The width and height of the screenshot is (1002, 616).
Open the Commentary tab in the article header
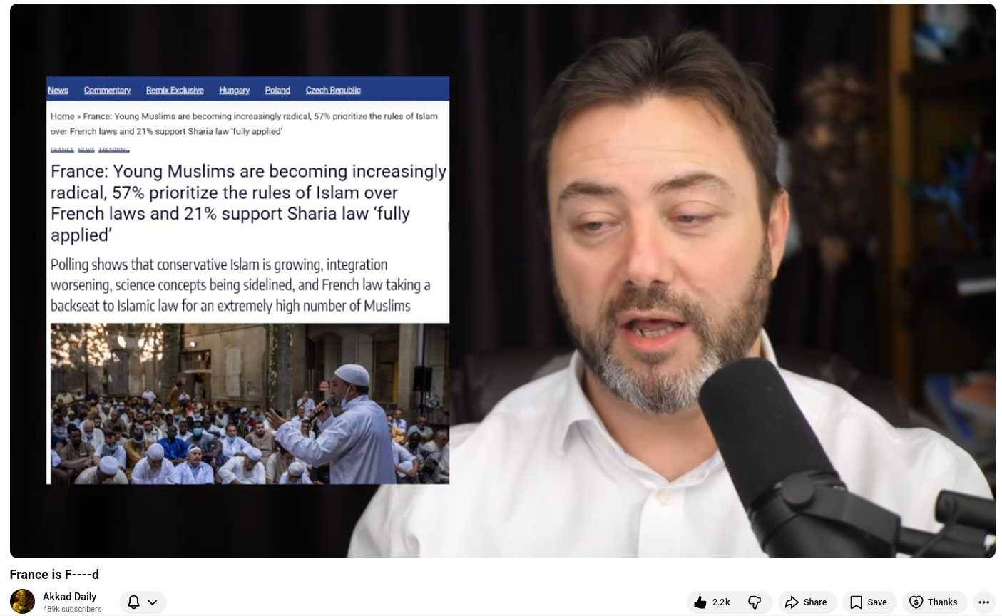tap(107, 91)
